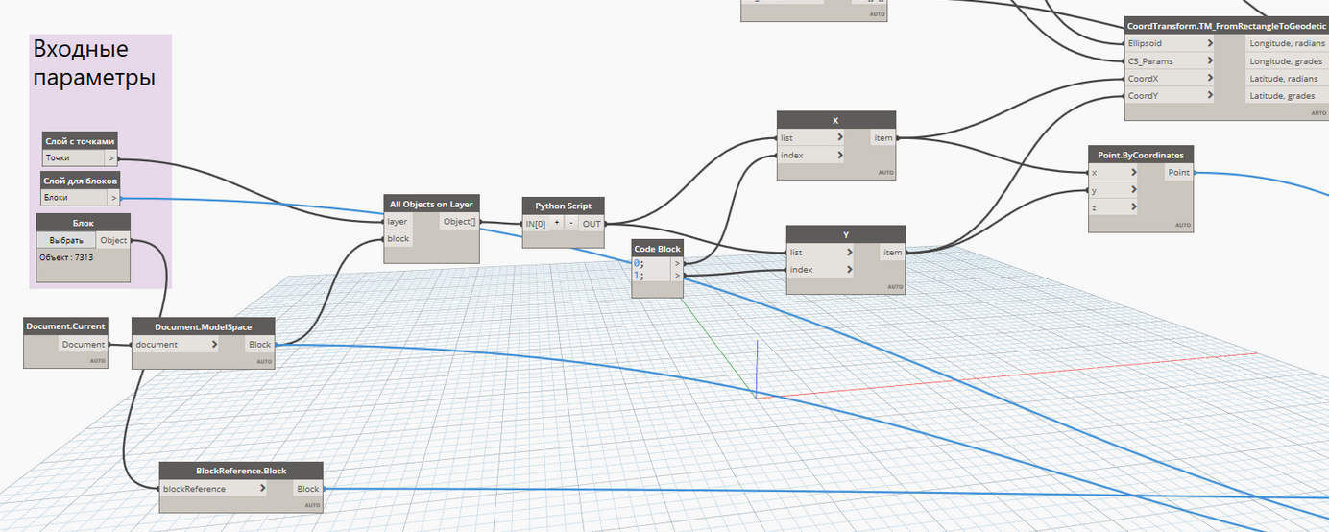Click the chevron on the CoordX input port
Image resolution: width=1329 pixels, height=532 pixels.
pyautogui.click(x=1209, y=78)
